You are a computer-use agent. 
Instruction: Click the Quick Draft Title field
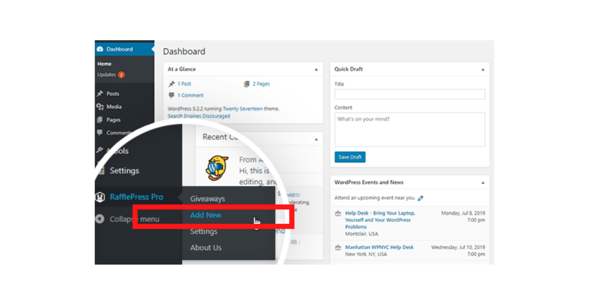(x=409, y=95)
